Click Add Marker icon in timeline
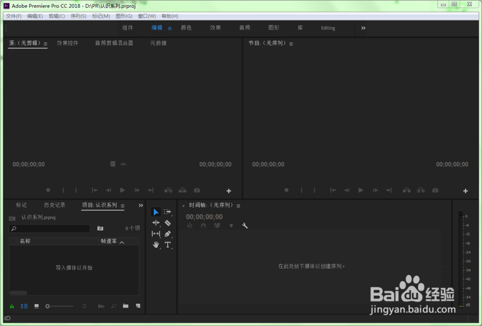This screenshot has width=482, height=326. point(231,226)
